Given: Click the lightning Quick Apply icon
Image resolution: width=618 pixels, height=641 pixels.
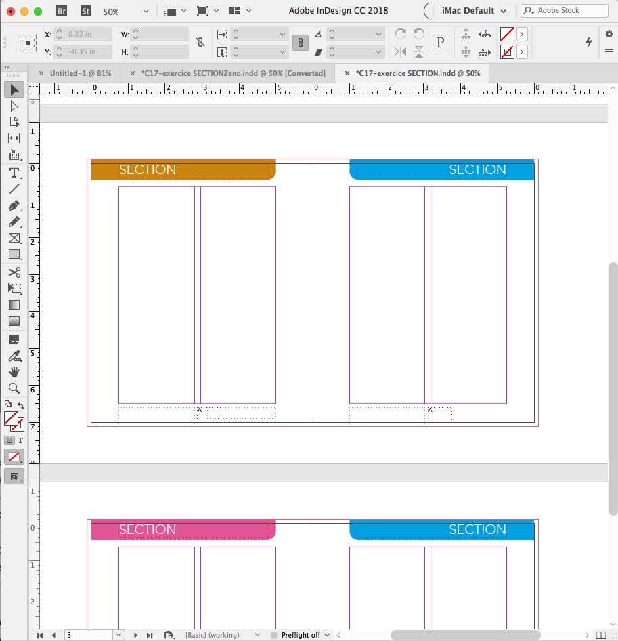Looking at the screenshot, I should (589, 42).
